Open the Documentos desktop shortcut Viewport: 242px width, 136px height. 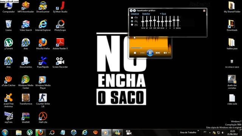click(x=26, y=62)
